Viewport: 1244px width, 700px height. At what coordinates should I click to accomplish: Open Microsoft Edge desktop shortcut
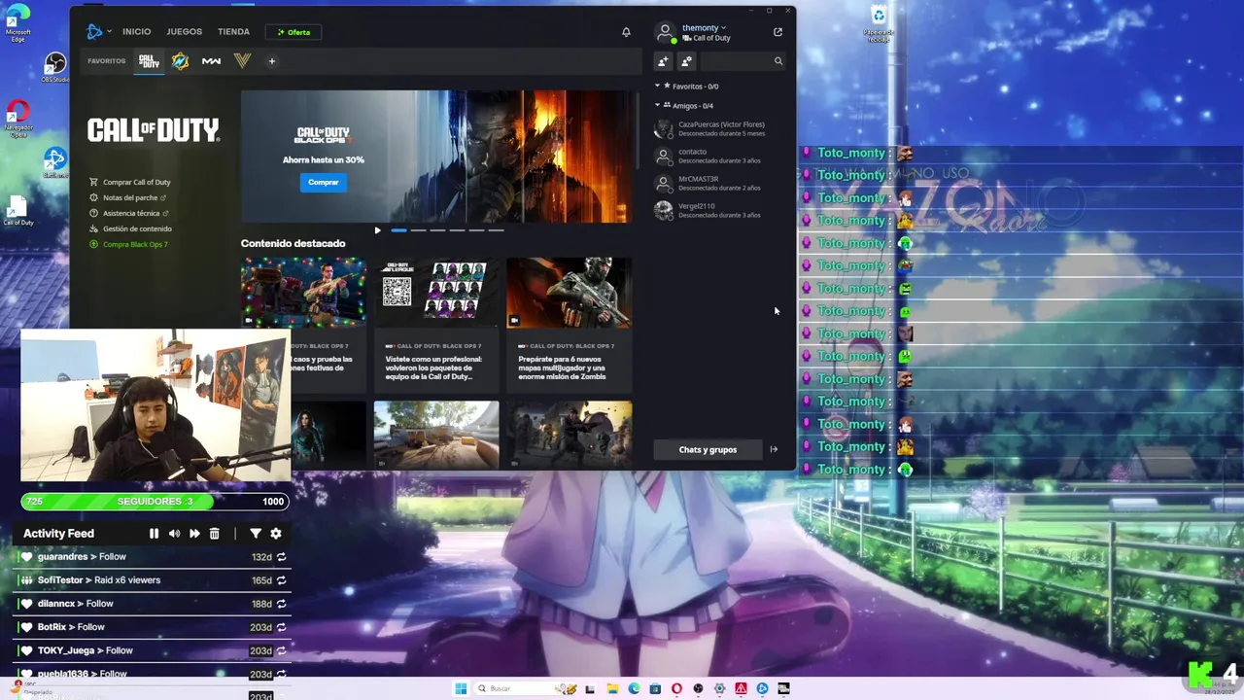pos(18,23)
